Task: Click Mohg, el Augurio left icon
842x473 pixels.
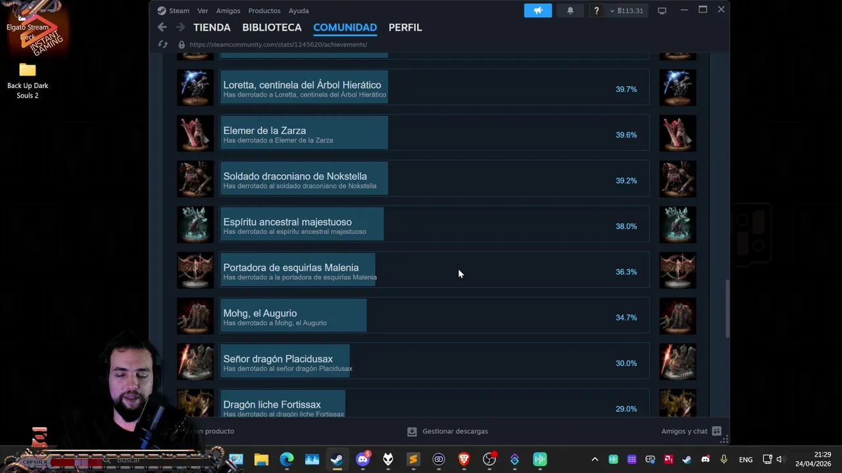Action: coord(195,316)
